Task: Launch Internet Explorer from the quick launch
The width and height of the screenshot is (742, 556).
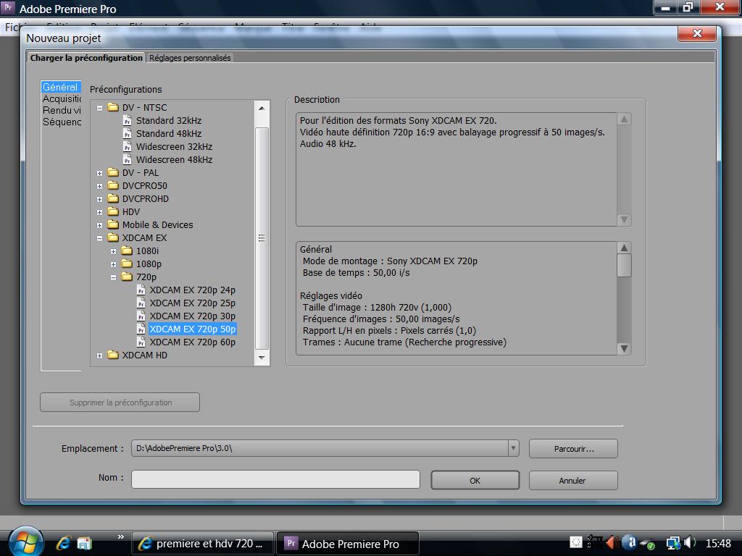Action: coord(64,544)
